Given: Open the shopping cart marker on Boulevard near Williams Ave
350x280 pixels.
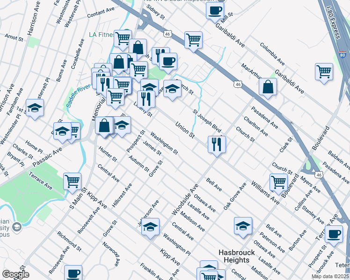Looking at the screenshot, I should [x=278, y=183].
